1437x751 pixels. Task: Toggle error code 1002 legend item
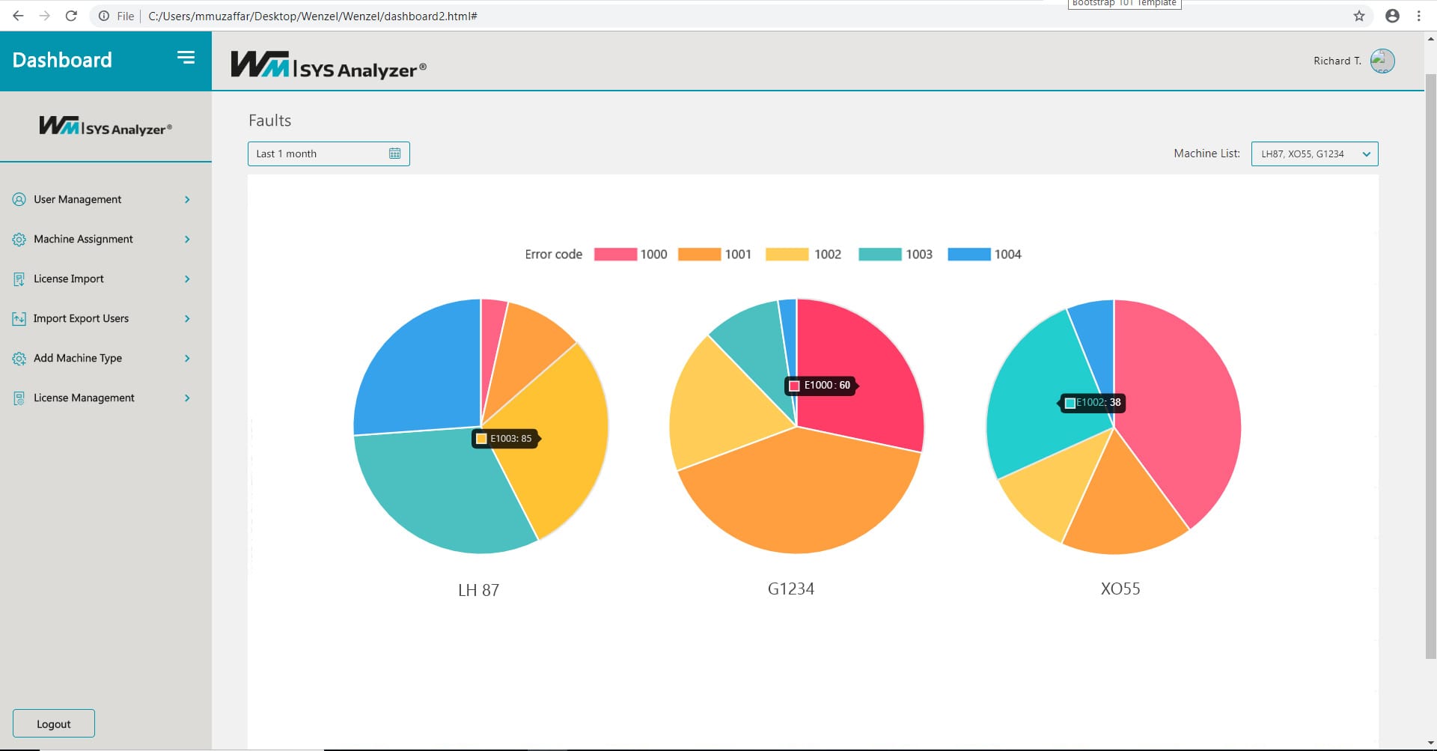point(803,255)
